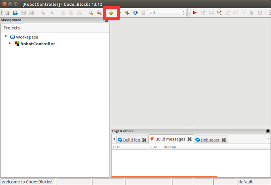
Task: Click the Build and run icon
Action: coord(127,13)
